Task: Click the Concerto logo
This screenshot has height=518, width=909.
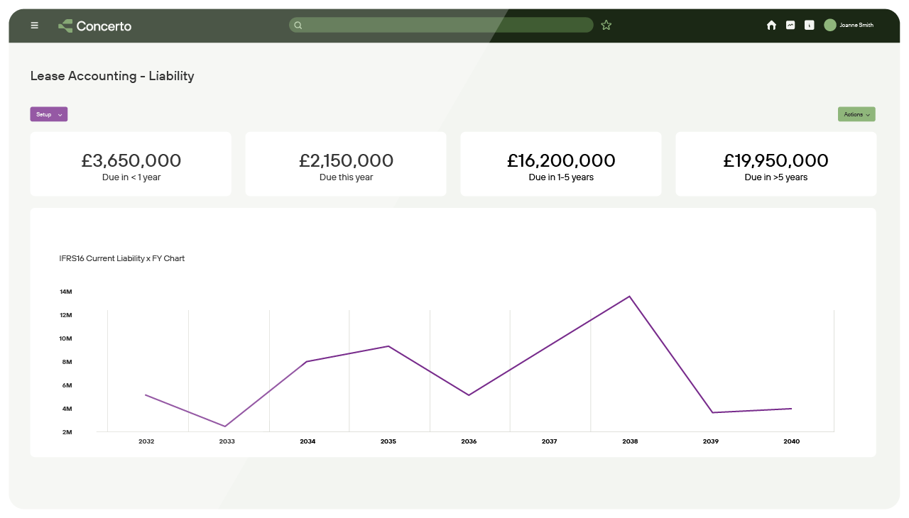Action: [95, 26]
